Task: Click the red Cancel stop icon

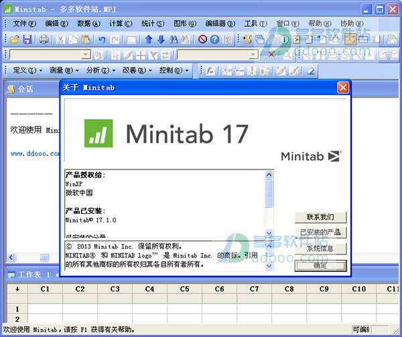Action: tap(202, 40)
